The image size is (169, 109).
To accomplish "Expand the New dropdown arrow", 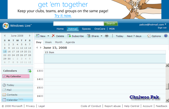I will click(48, 36).
